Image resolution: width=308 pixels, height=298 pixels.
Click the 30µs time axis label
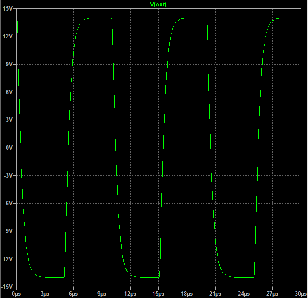pyautogui.click(x=301, y=294)
